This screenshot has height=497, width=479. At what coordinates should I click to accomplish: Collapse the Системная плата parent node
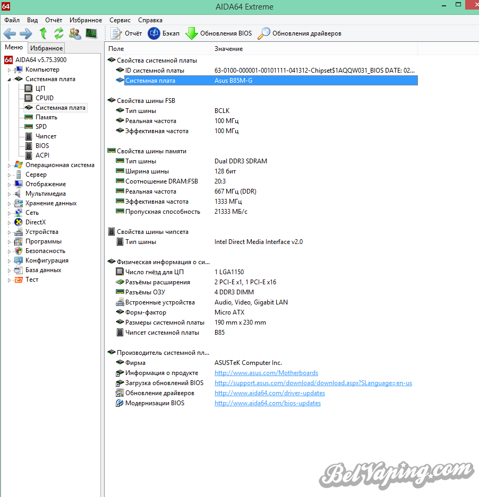pyautogui.click(x=9, y=79)
